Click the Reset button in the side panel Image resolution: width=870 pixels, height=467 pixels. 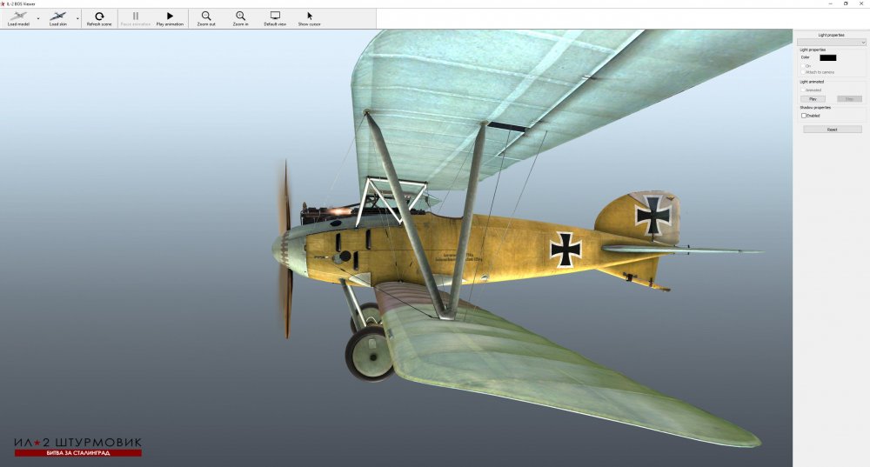coord(833,130)
